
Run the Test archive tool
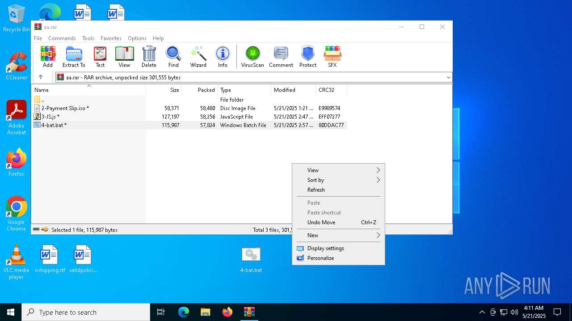[100, 57]
